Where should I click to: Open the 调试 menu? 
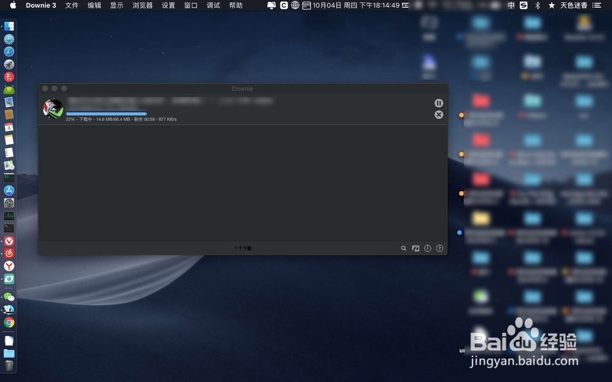[x=213, y=5]
